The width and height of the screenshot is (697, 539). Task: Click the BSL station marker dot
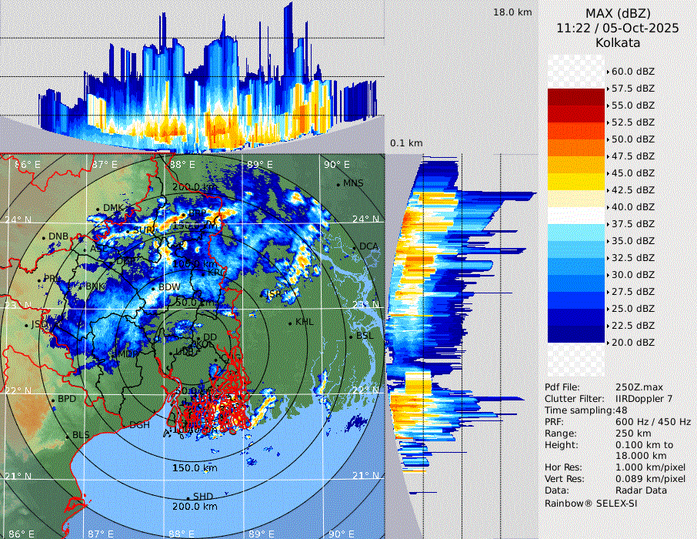click(352, 337)
